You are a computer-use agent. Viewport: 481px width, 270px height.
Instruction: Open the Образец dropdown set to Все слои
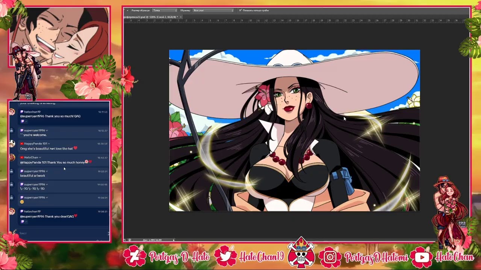click(x=213, y=10)
